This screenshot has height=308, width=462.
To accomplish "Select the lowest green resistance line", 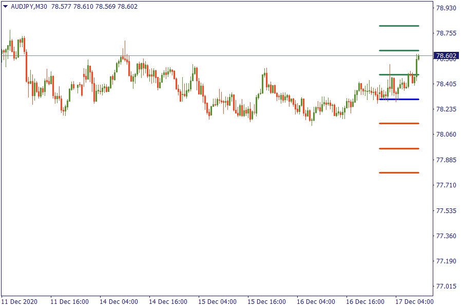I will [x=399, y=74].
